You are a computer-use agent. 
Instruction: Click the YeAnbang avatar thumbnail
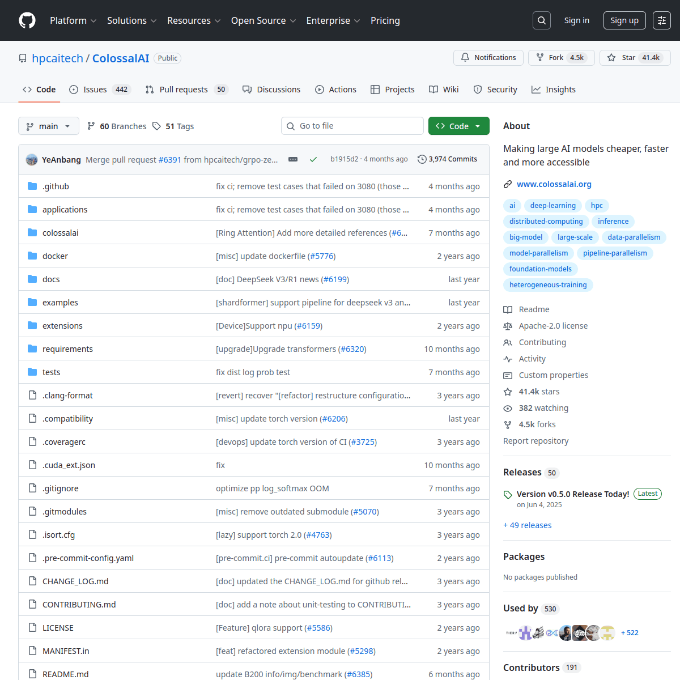32,160
